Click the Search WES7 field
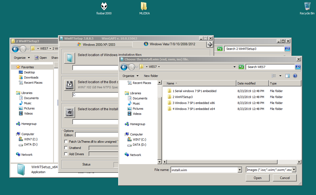The image size is (316, 195). pos(270,67)
